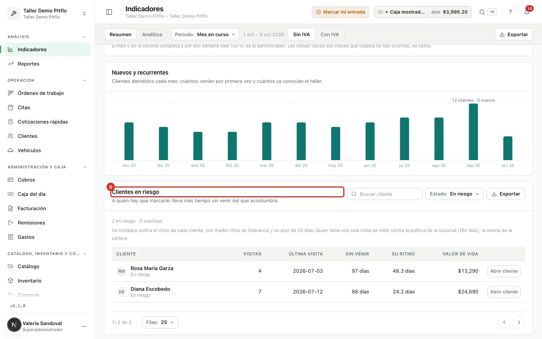Click the Caja del día icon
The width and height of the screenshot is (542, 339).
pos(11,194)
